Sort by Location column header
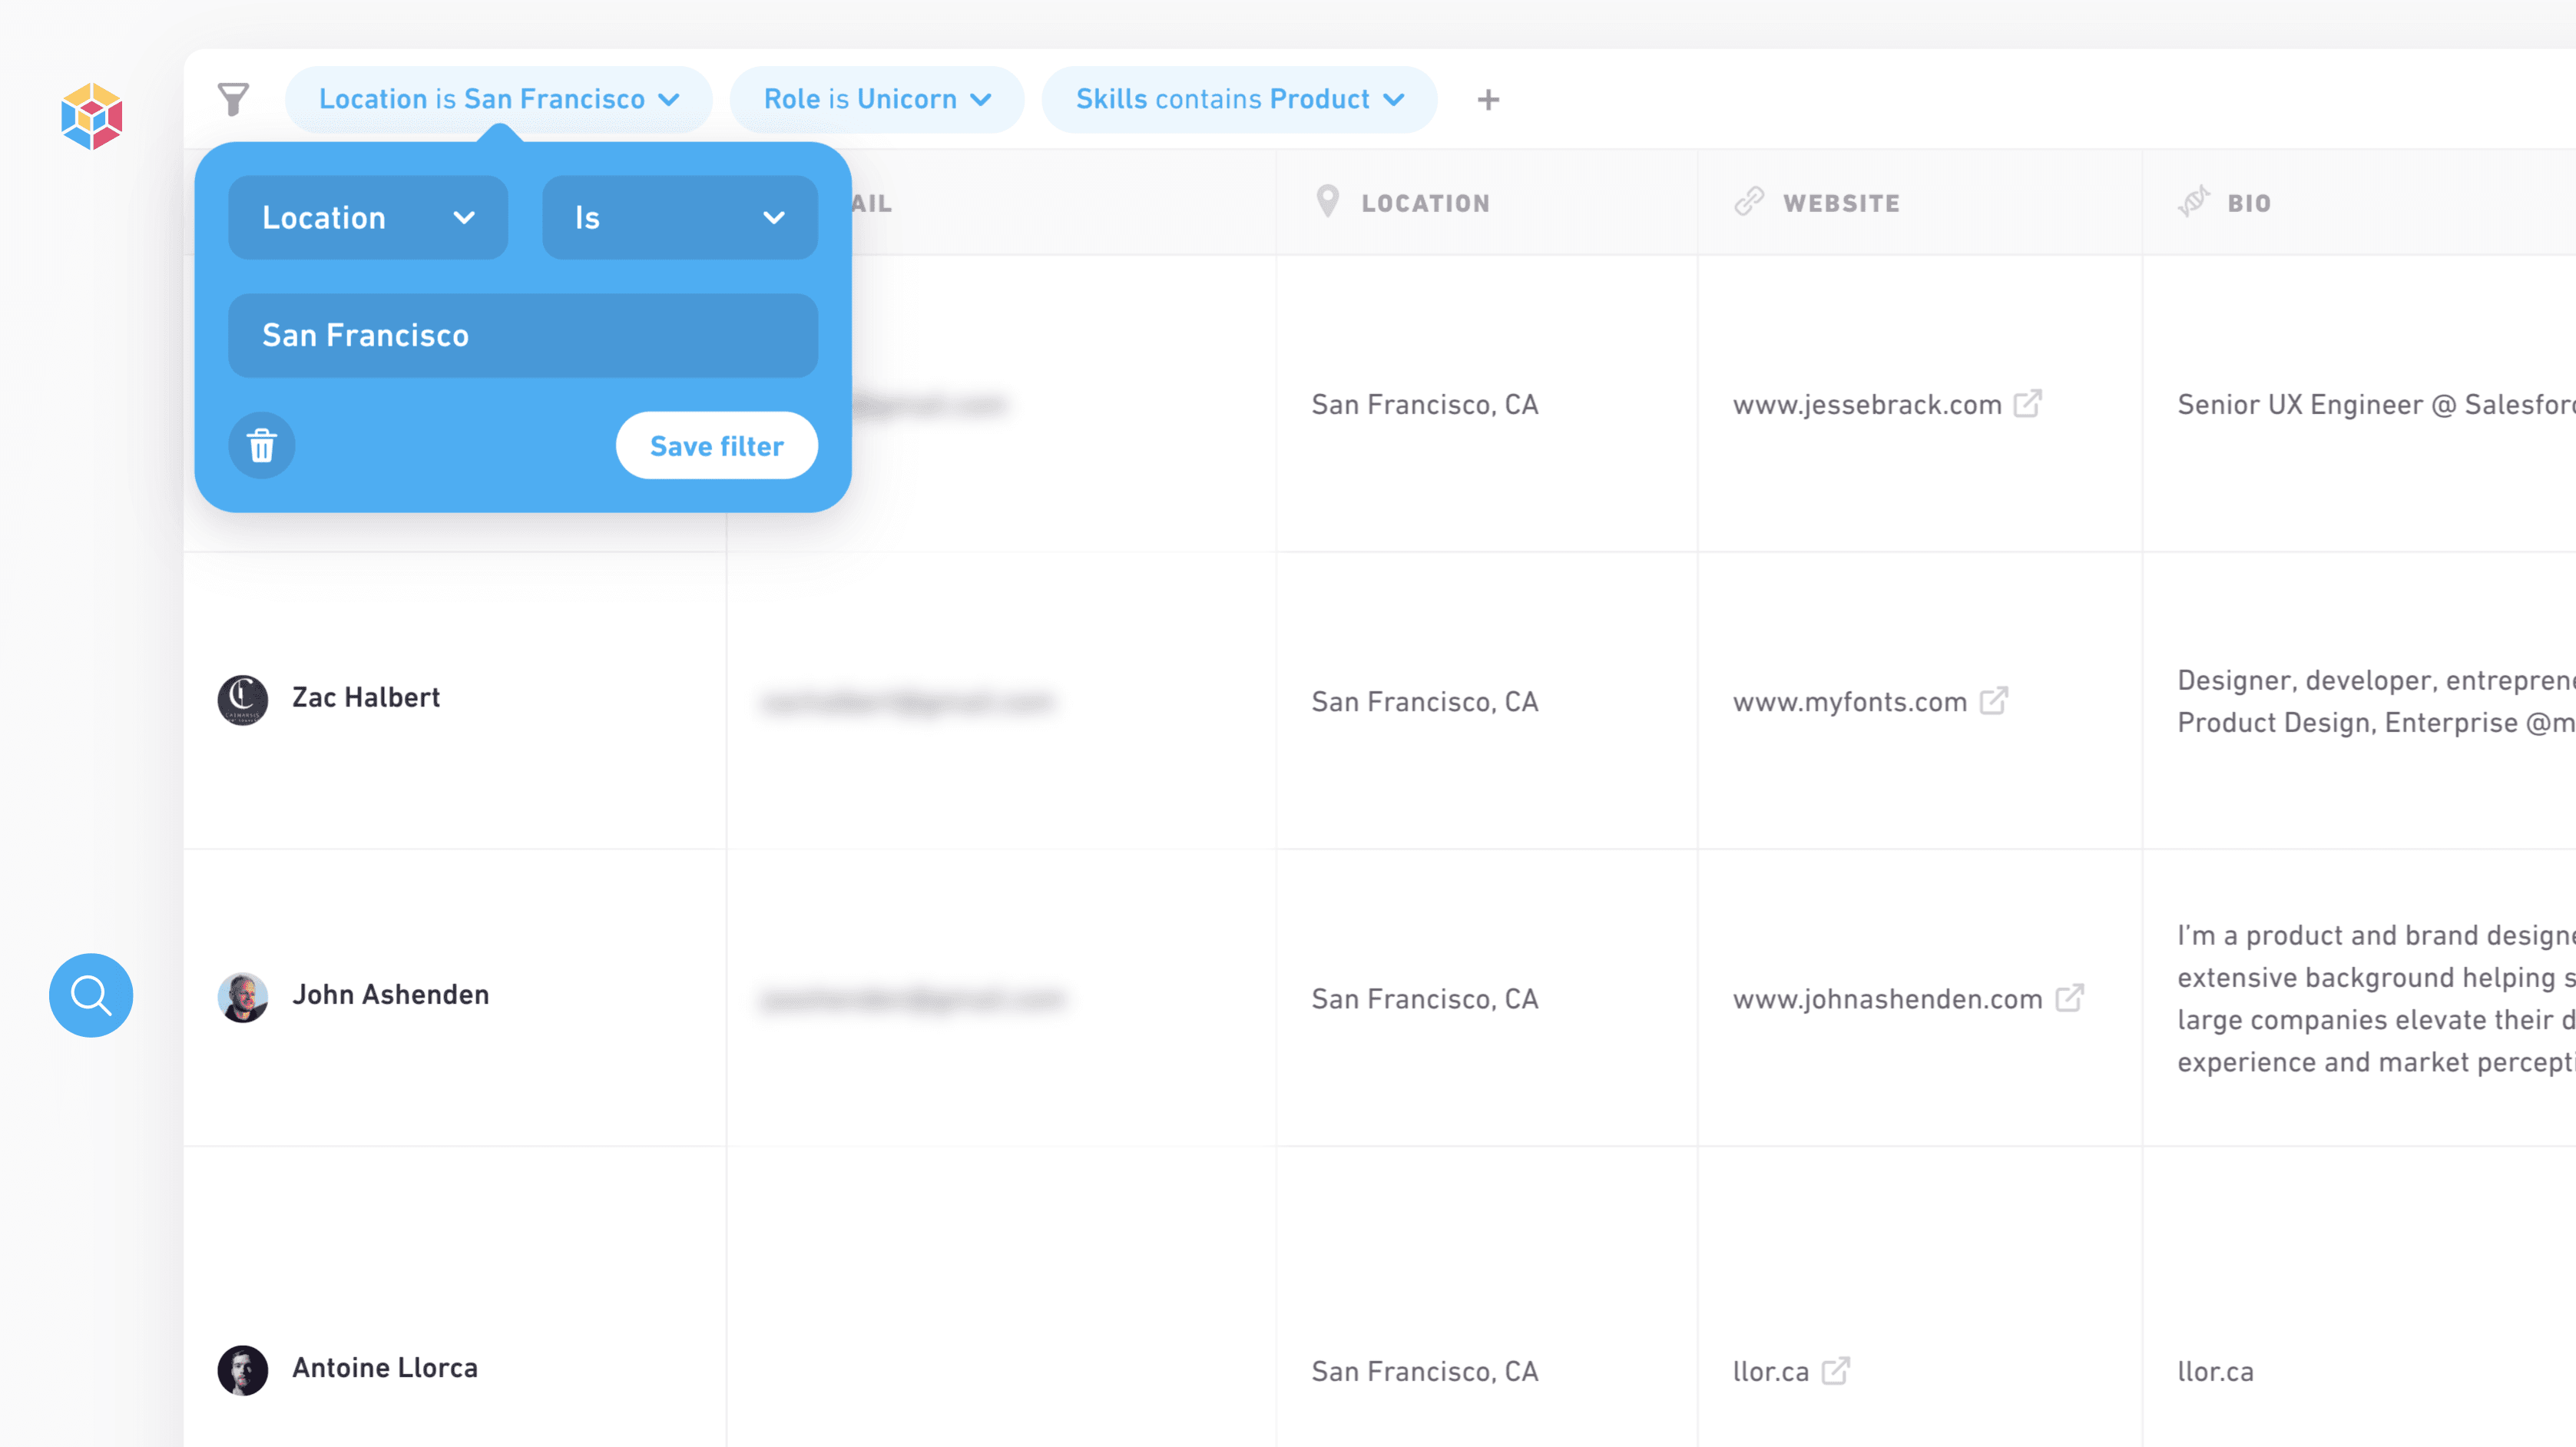The width and height of the screenshot is (2576, 1447). [x=1424, y=203]
